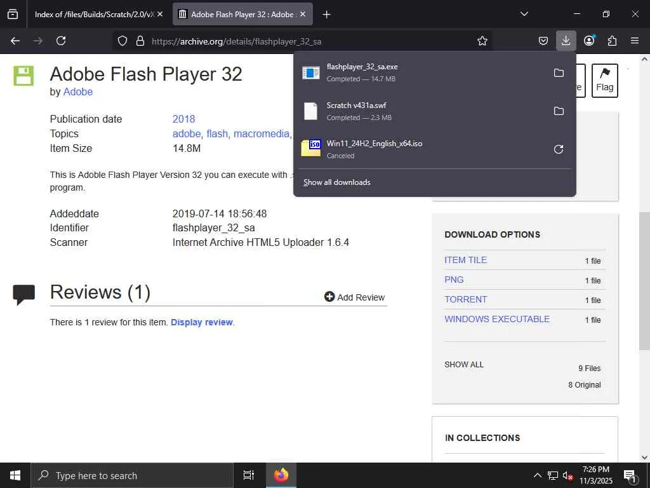Download the TORRENT option
Image resolution: width=650 pixels, height=488 pixels.
tap(465, 299)
